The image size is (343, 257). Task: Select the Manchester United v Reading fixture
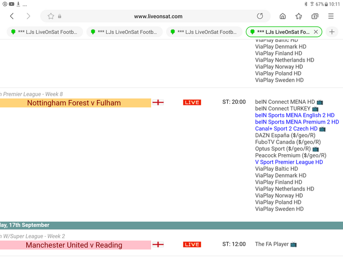pyautogui.click(x=74, y=245)
